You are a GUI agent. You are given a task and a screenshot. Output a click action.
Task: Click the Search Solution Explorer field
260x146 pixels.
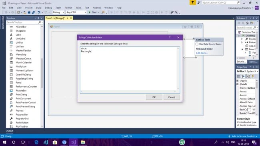pos(245,28)
